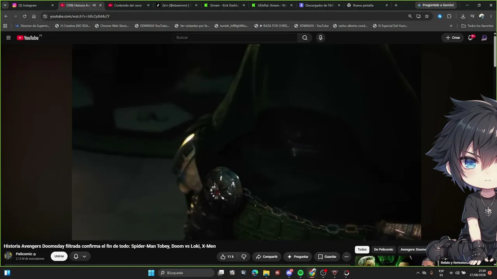Open Spotify from the taskbar
This screenshot has height=279, width=497.
pyautogui.click(x=301, y=273)
